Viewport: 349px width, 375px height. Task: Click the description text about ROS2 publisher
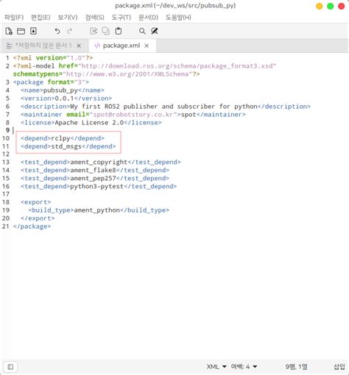(163, 107)
